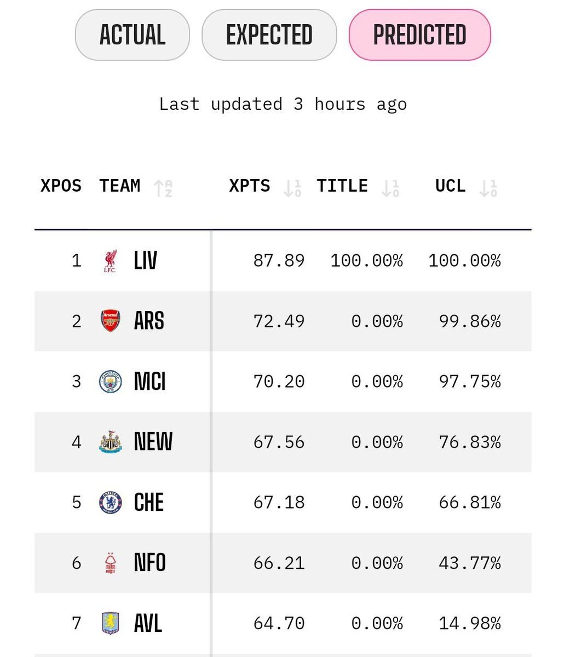Viewport: 564px width, 657px height.
Task: Open the LIV team name link
Action: pos(146,261)
